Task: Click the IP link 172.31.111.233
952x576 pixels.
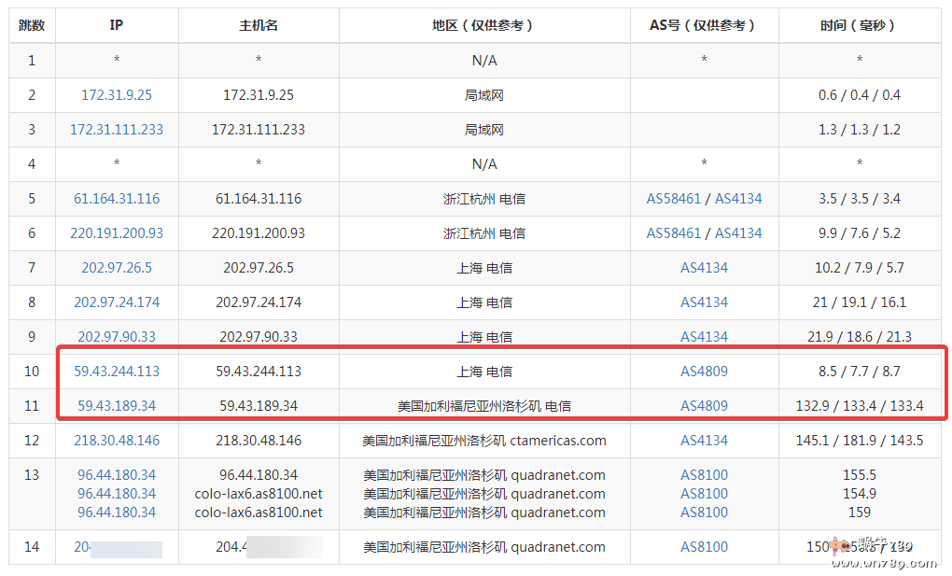Action: [x=116, y=129]
